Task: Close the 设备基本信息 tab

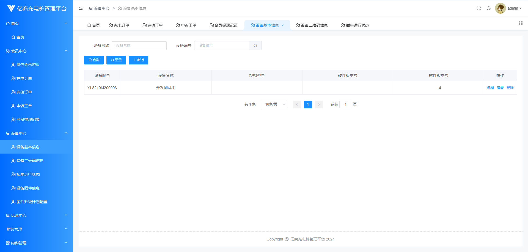Action: click(283, 26)
